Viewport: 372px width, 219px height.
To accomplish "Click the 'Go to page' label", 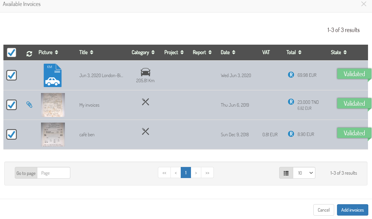I will 26,173.
